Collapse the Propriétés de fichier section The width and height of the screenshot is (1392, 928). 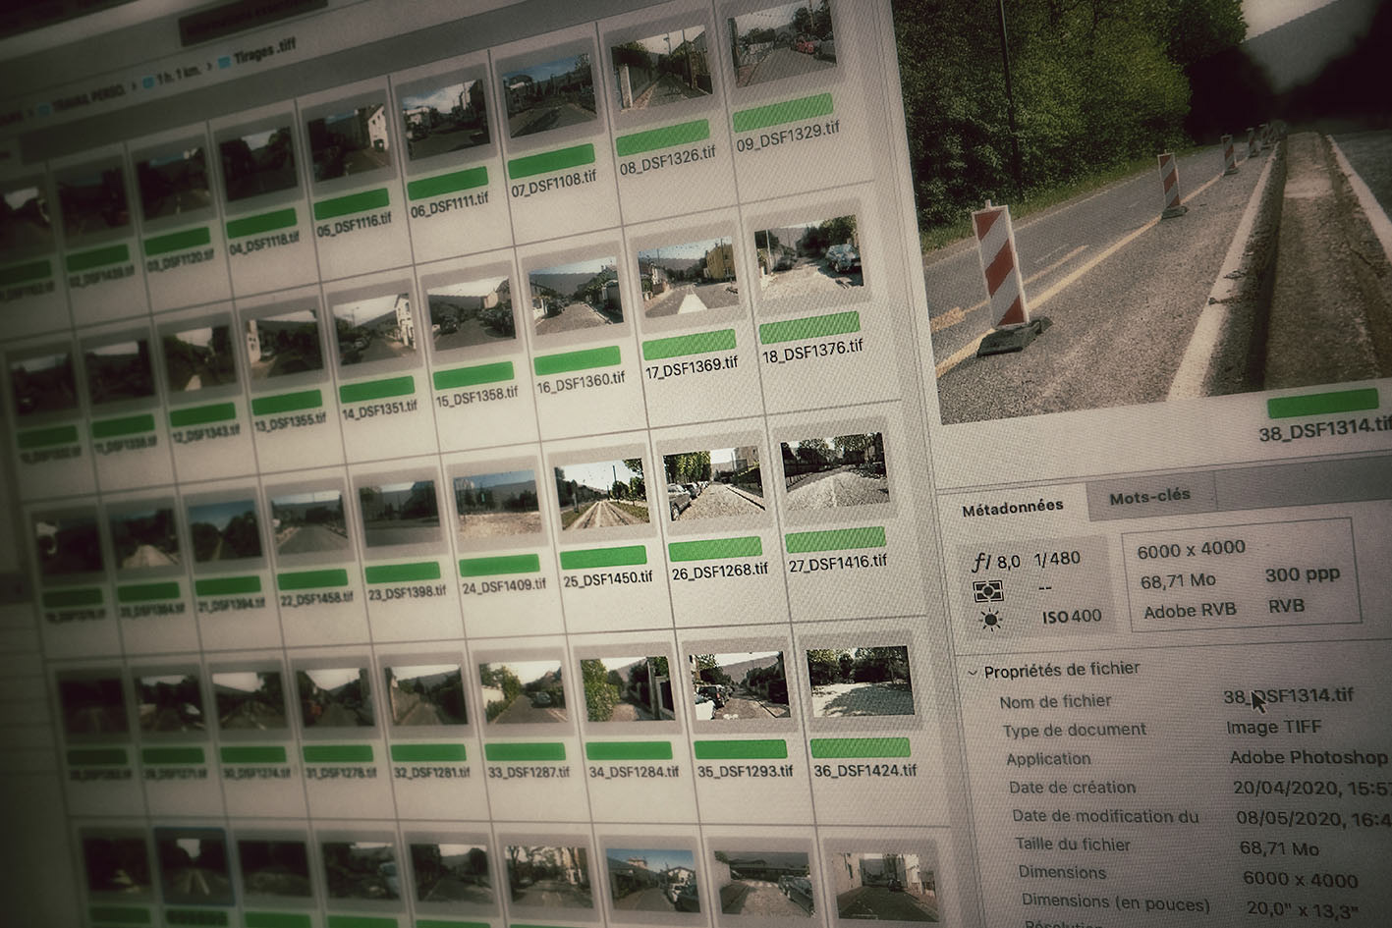973,672
